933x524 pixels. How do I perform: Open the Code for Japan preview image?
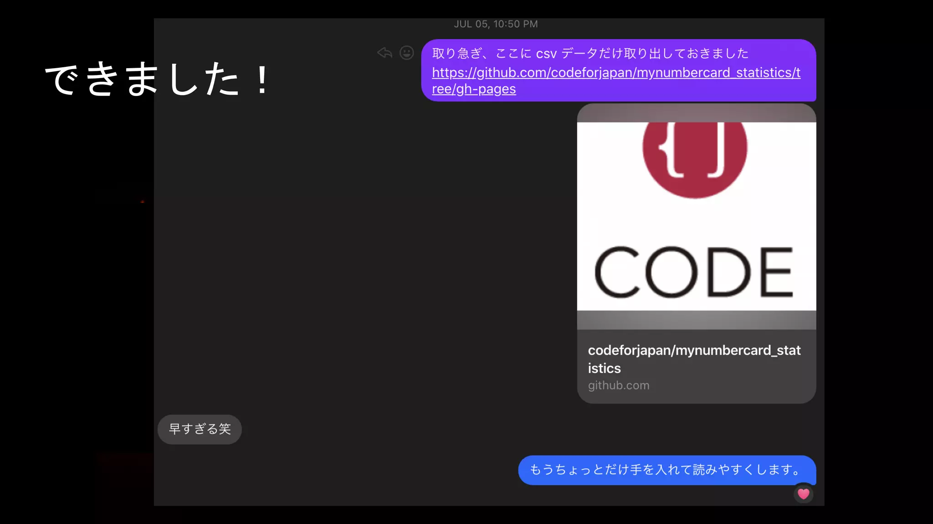(696, 216)
